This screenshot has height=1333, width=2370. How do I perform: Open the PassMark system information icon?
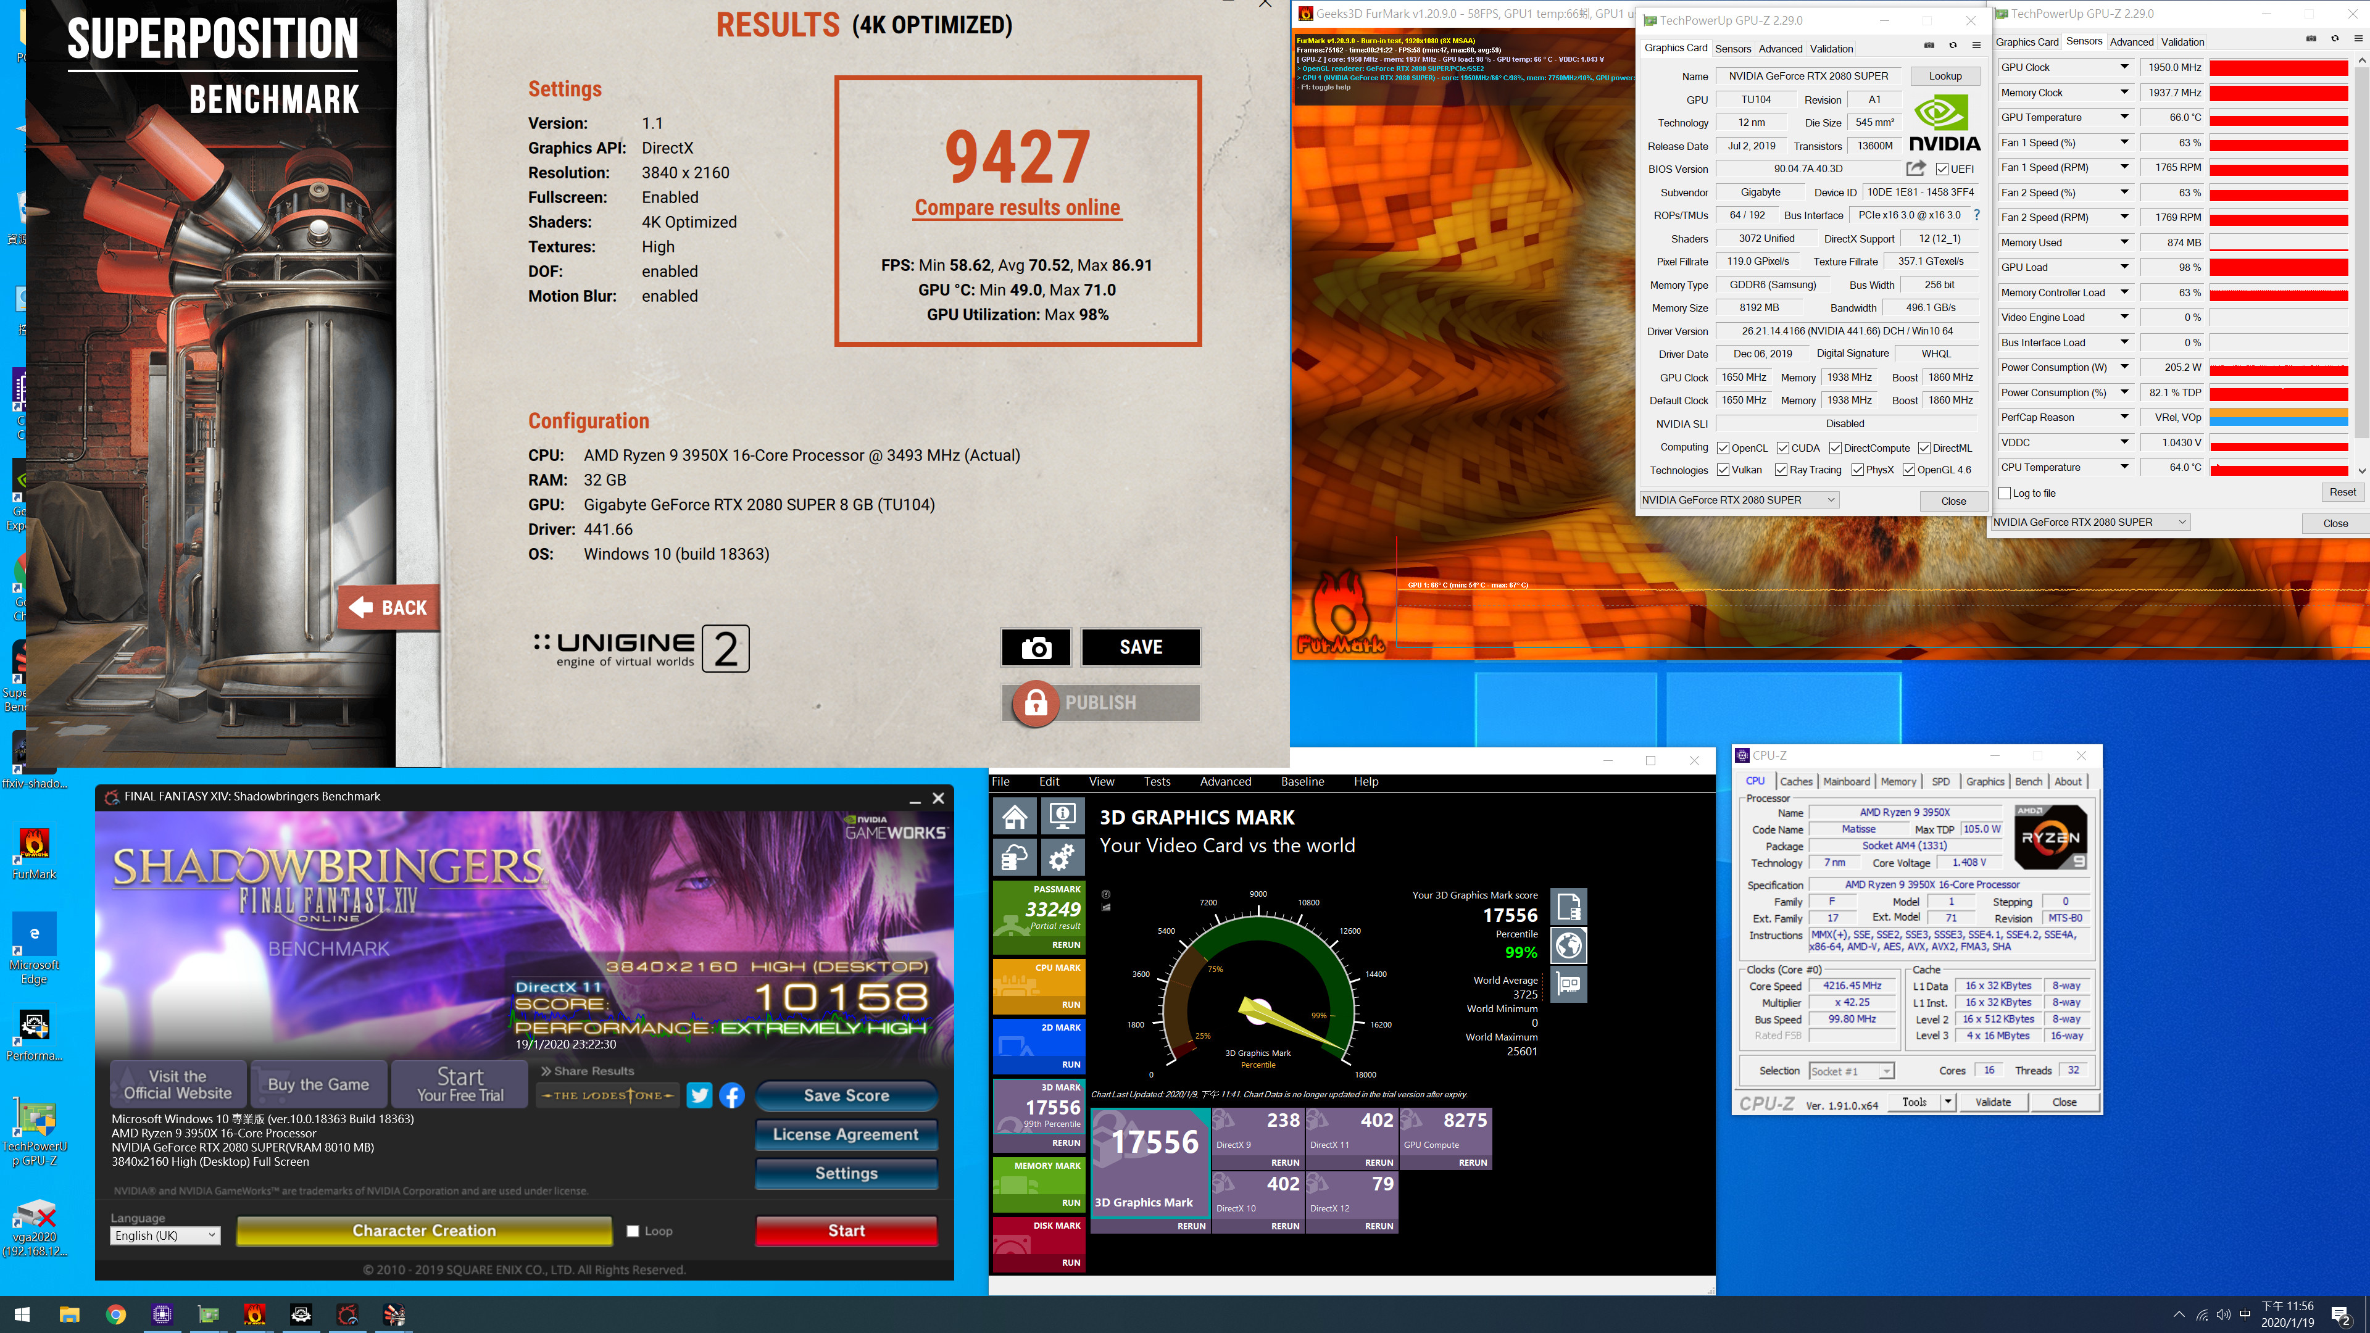coord(1062,816)
